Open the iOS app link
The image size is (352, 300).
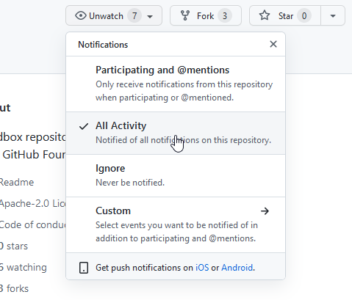(202, 268)
